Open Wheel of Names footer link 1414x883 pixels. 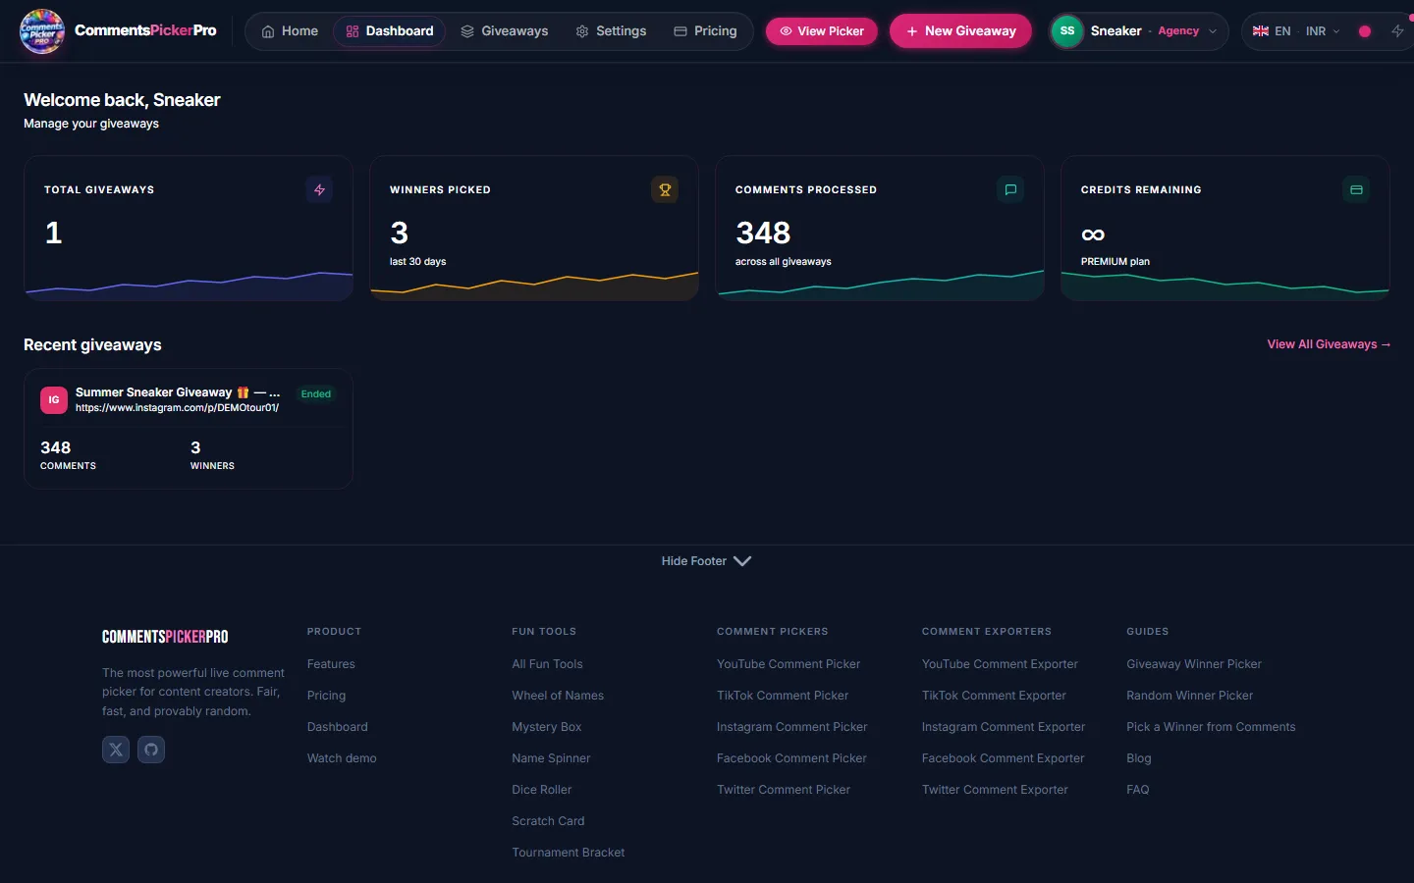pos(558,696)
